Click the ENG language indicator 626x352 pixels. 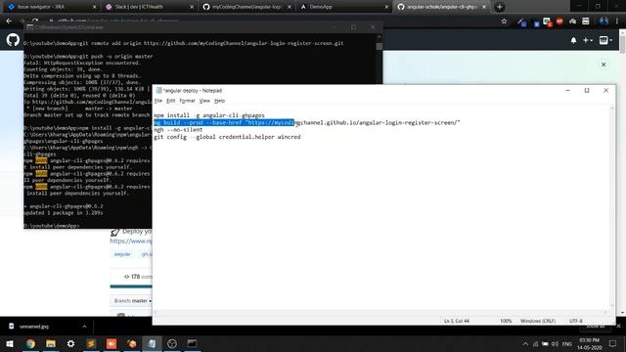coord(567,343)
